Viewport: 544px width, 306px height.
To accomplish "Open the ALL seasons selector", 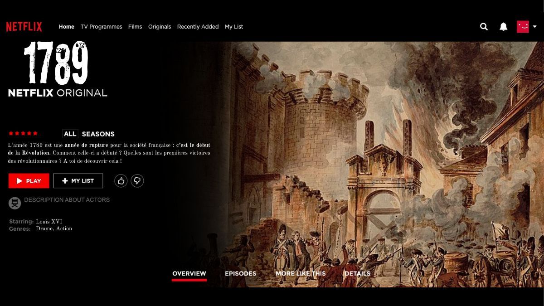I will coord(70,134).
